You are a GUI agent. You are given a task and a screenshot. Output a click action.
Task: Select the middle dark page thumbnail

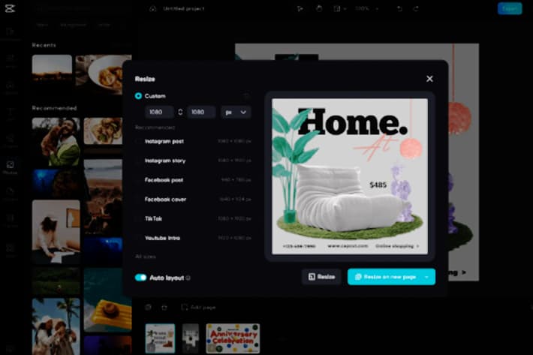(x=191, y=338)
